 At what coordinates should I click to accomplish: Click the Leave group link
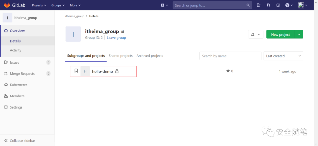pos(116,37)
